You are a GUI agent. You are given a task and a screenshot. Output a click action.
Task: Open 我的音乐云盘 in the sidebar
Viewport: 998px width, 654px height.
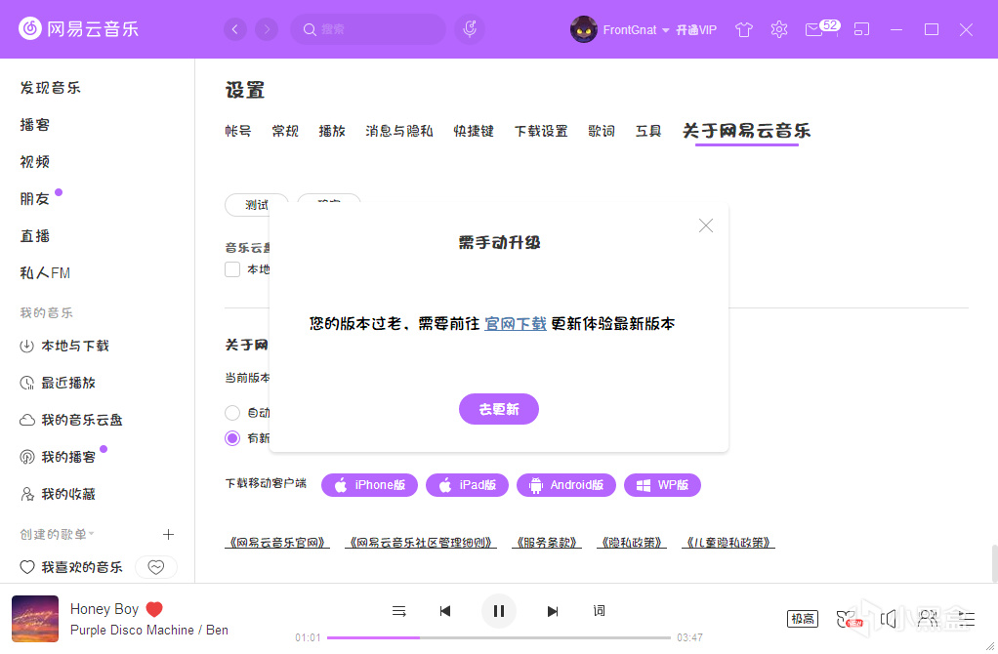[x=70, y=420]
